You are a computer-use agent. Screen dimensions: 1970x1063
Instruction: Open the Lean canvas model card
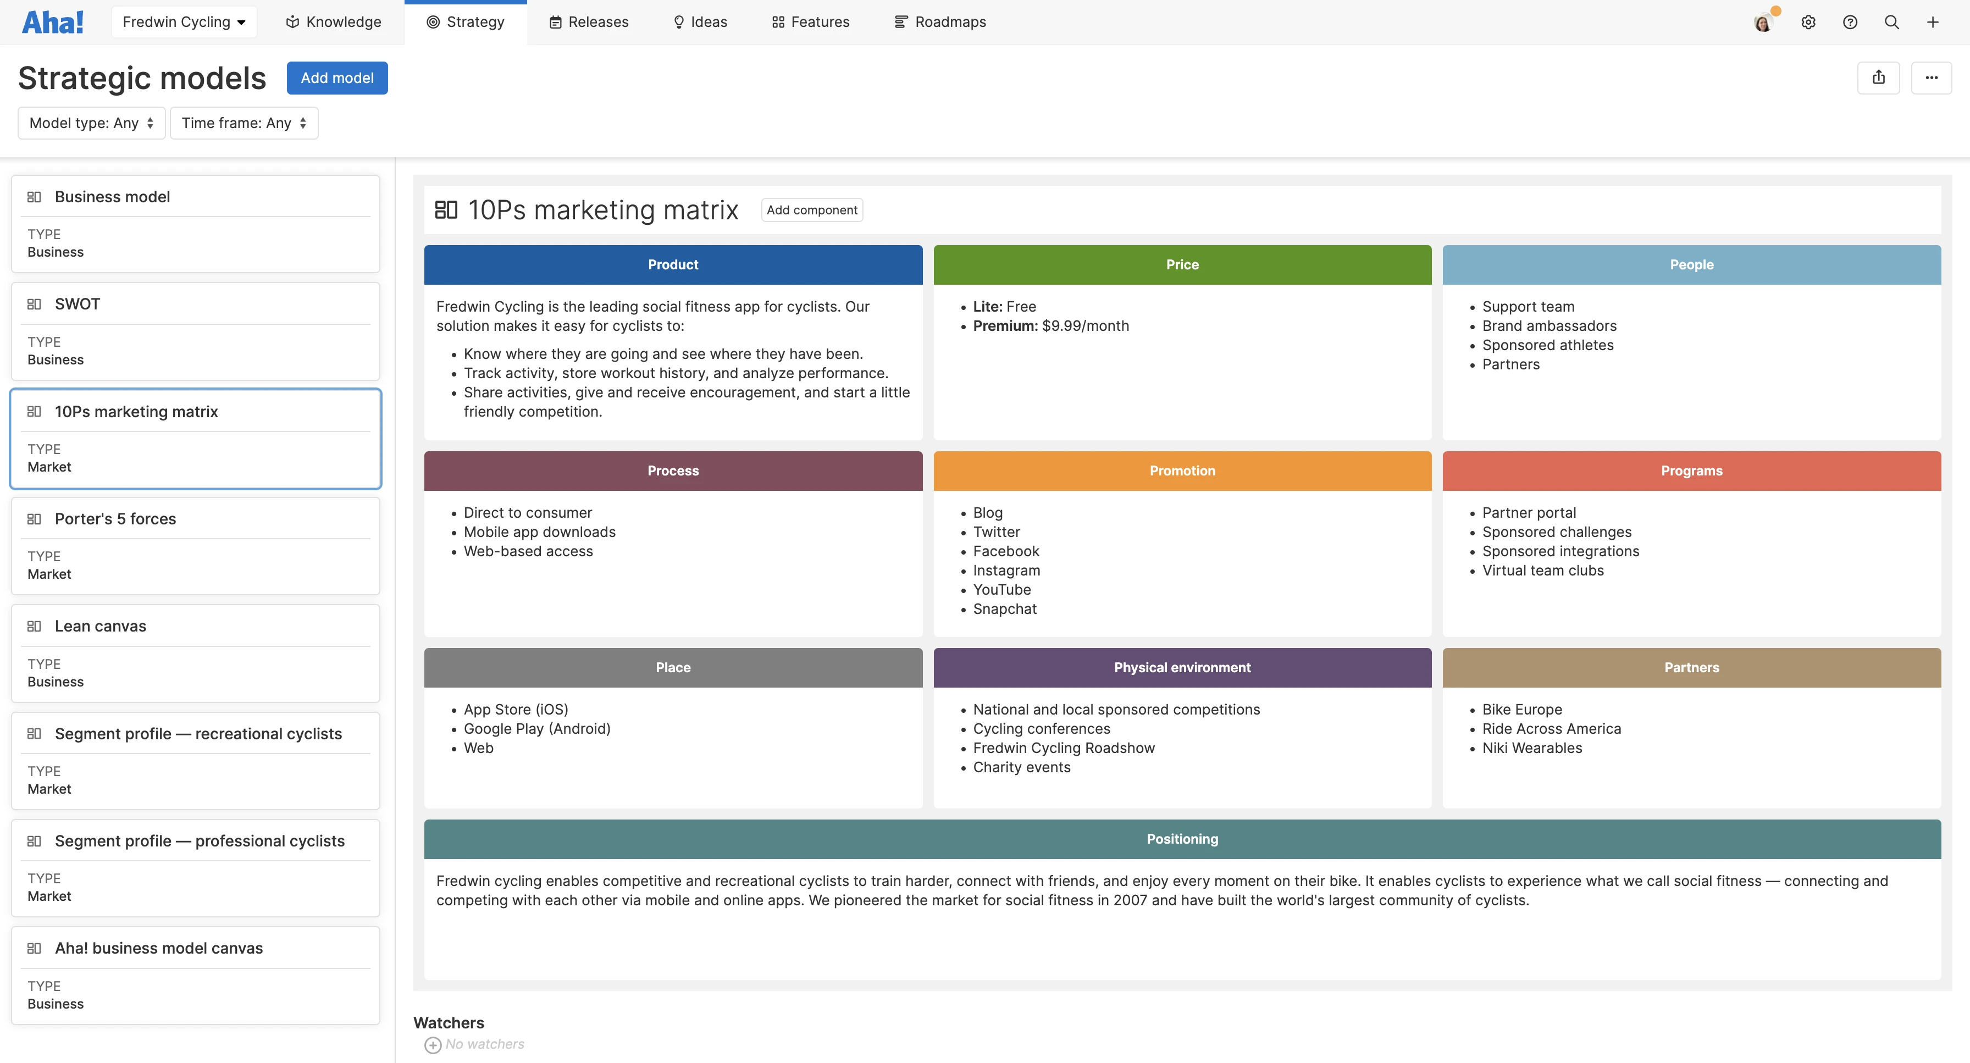pos(195,653)
